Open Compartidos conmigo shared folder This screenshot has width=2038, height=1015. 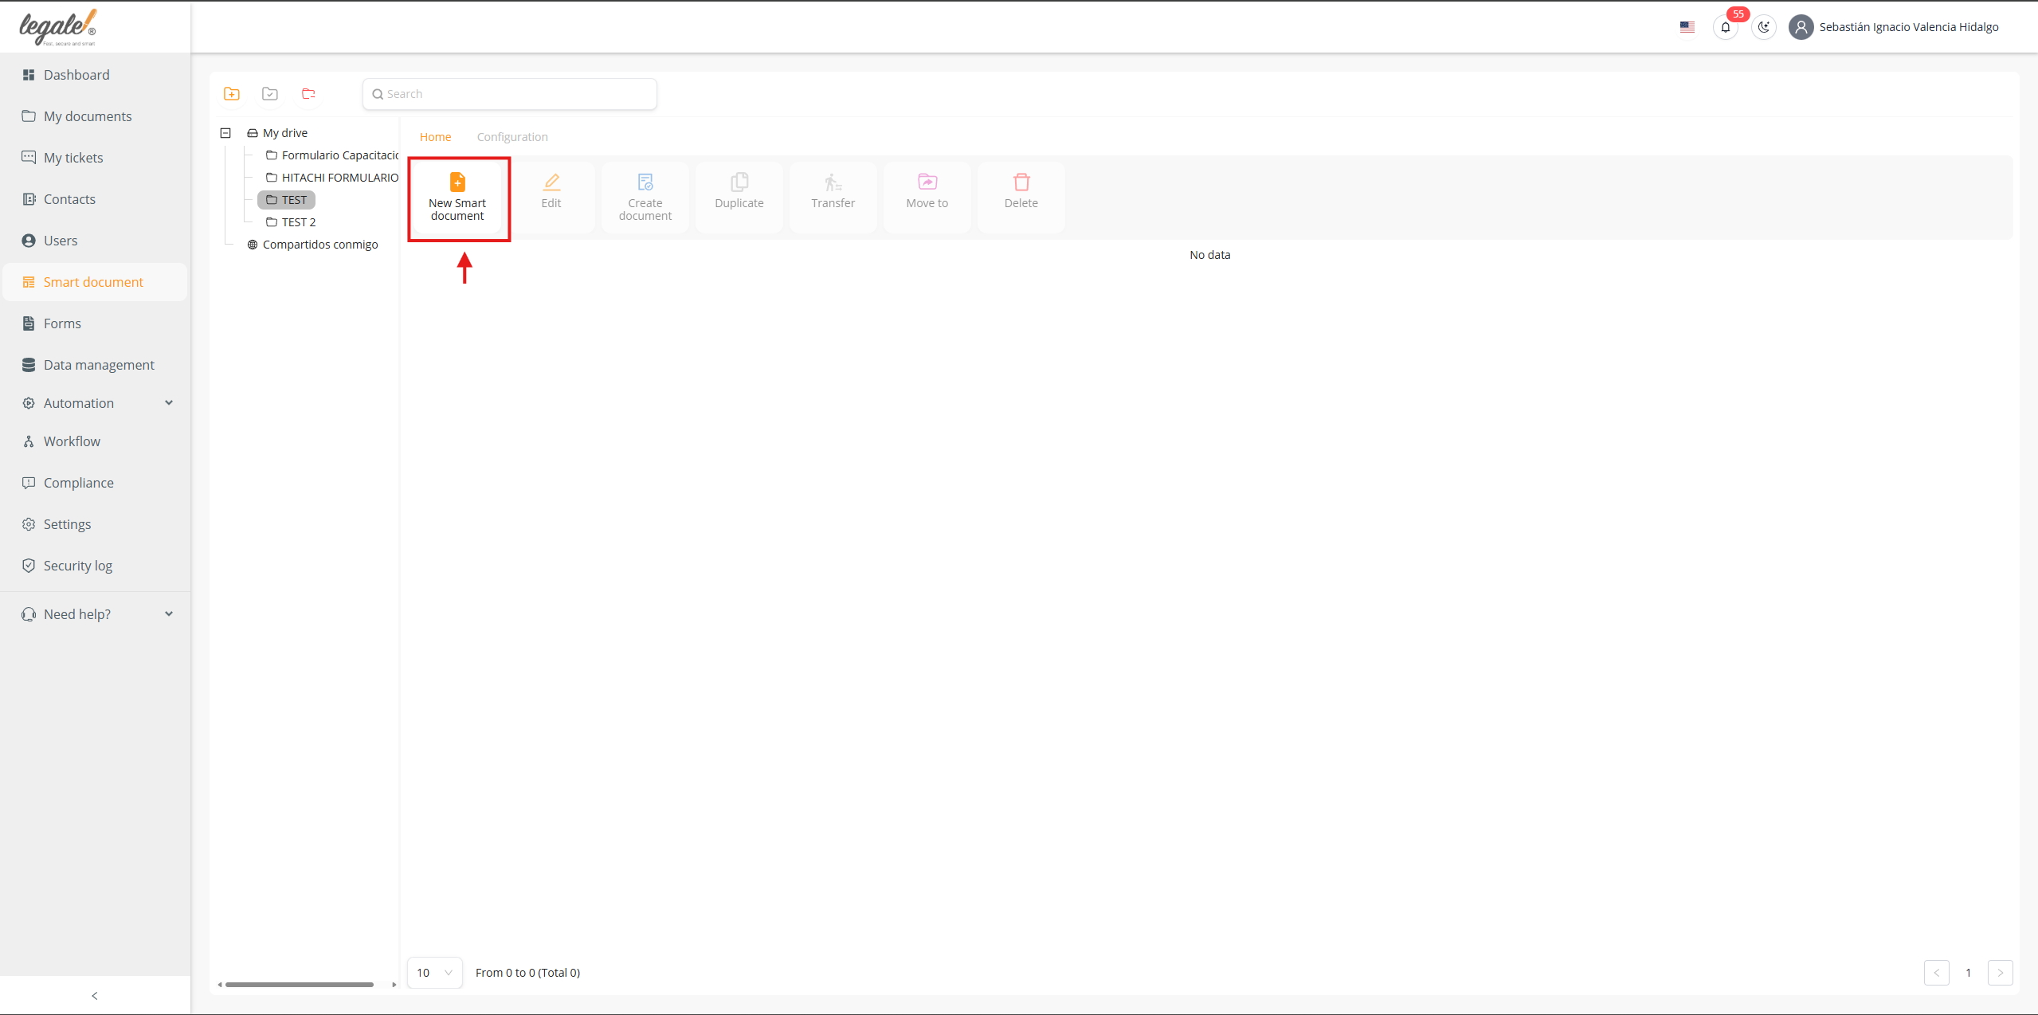319,245
